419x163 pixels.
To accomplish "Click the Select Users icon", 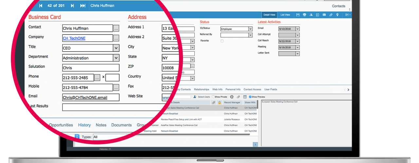I will (x=195, y=97).
